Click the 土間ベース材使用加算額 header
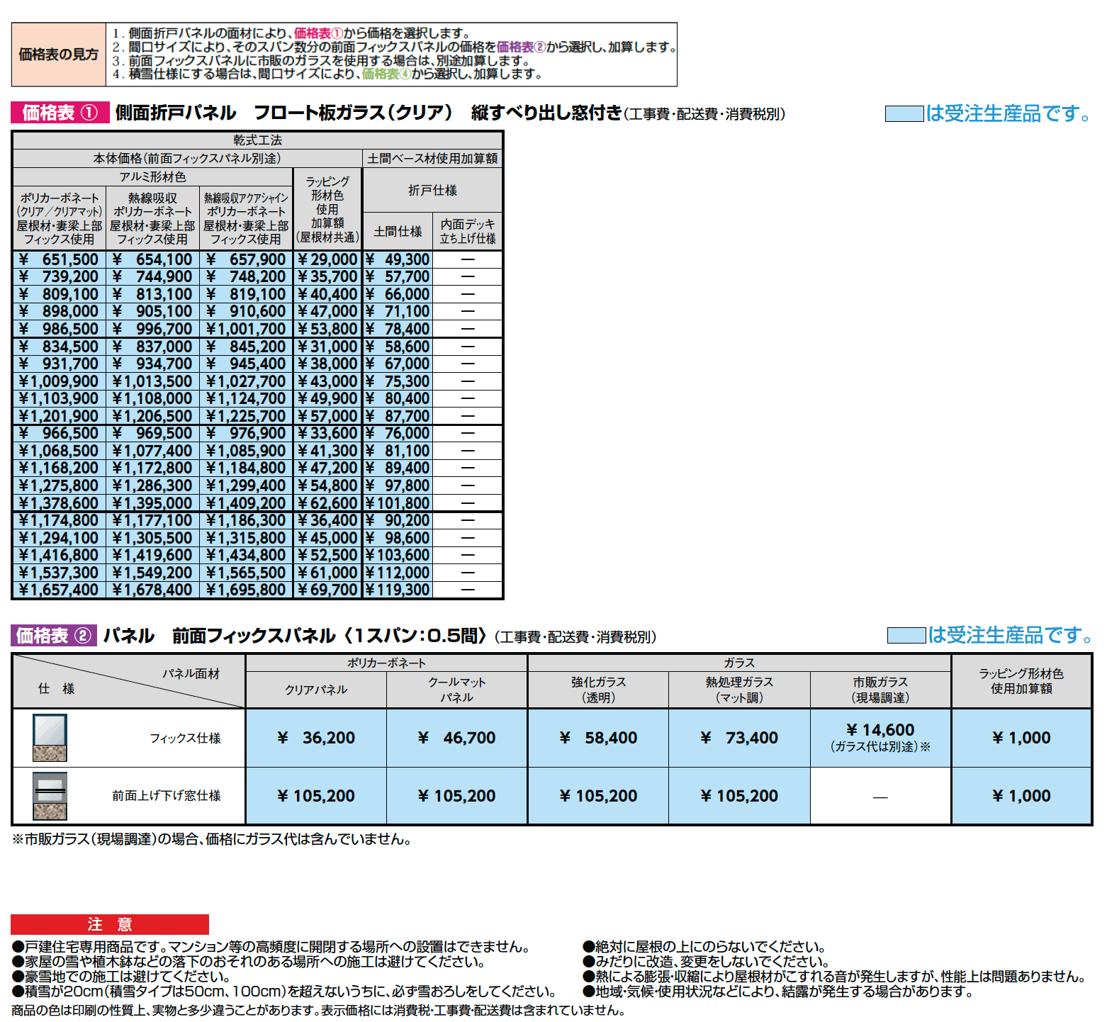 point(432,159)
